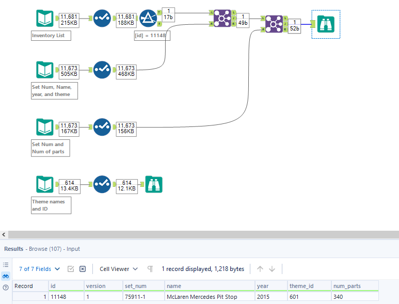399x304 pixels.
Task: Click the 11,681 188KB connection label
Action: pyautogui.click(x=126, y=20)
